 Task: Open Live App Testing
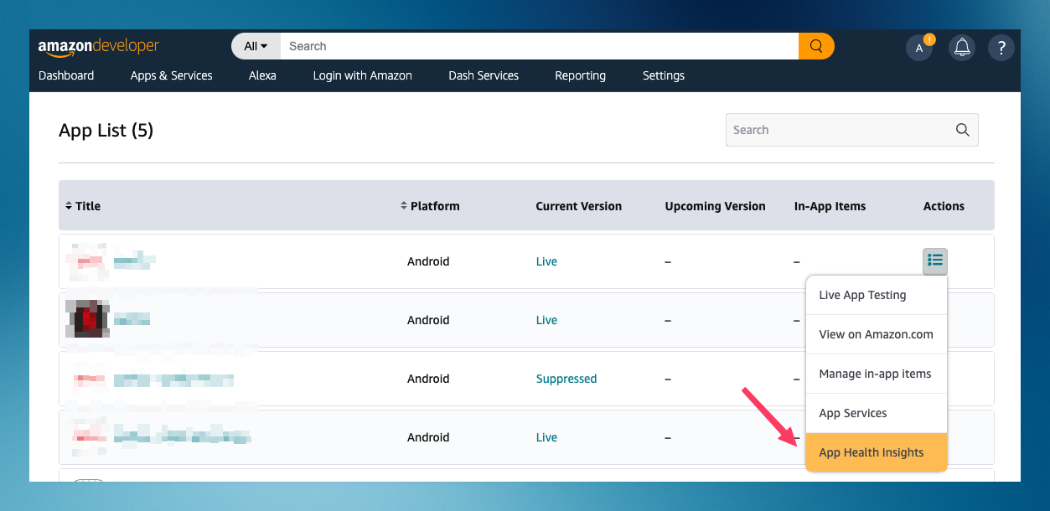click(861, 295)
